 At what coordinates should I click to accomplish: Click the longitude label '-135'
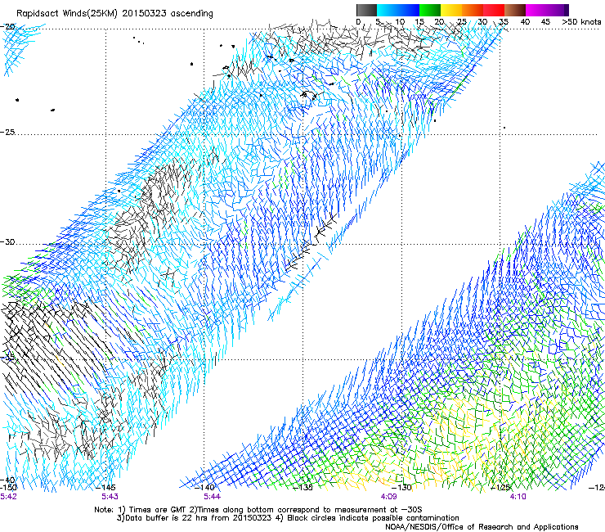point(302,487)
